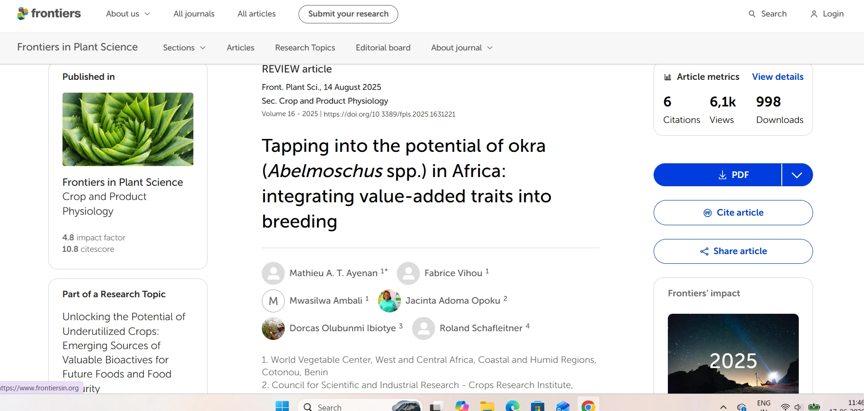This screenshot has height=411, width=864.
Task: Open File Explorer from taskbar
Action: [487, 406]
